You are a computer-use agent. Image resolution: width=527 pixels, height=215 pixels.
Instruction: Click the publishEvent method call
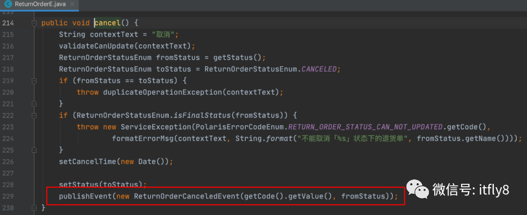pos(85,196)
